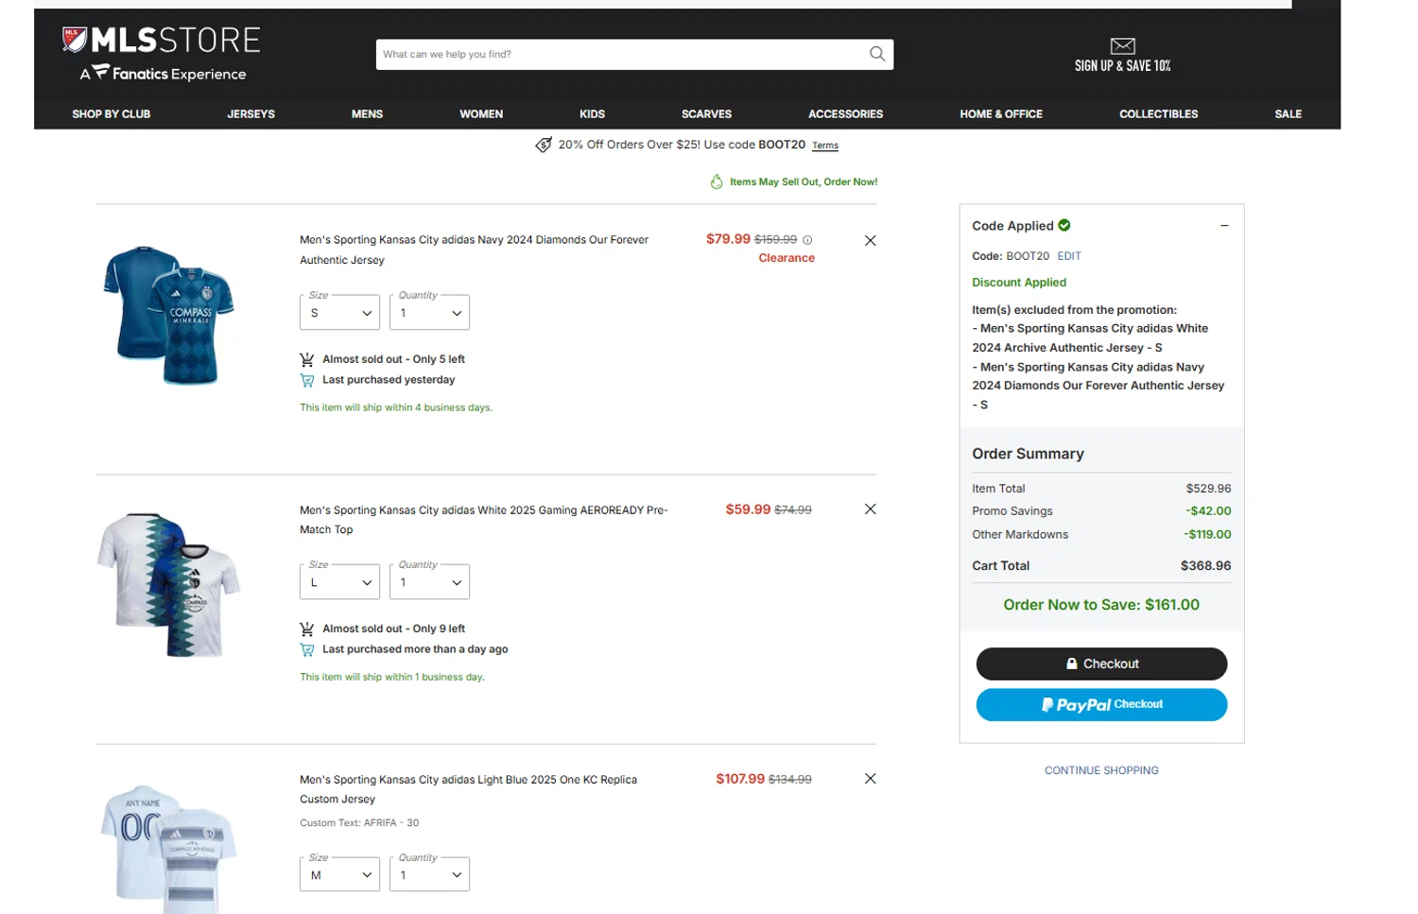Open White Gaming Pre-Match Top thumbnail
This screenshot has width=1418, height=914.
point(168,584)
